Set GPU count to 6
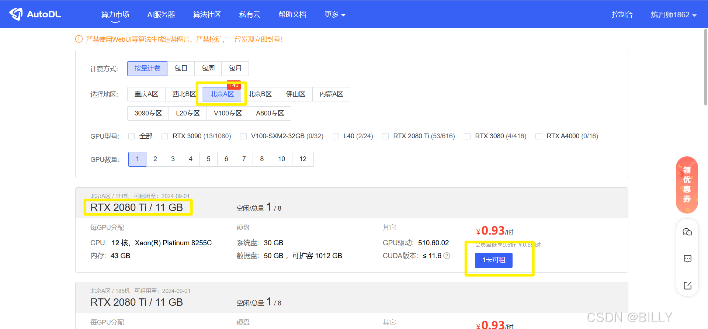The height and width of the screenshot is (329, 708). (x=226, y=159)
